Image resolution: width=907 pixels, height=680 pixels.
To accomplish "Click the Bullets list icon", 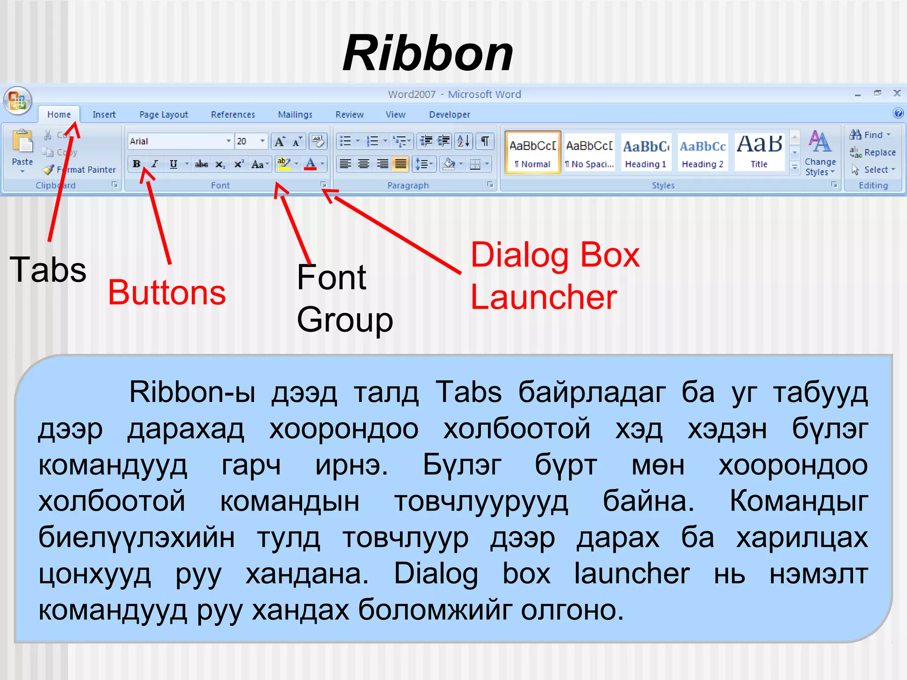I will pos(345,141).
